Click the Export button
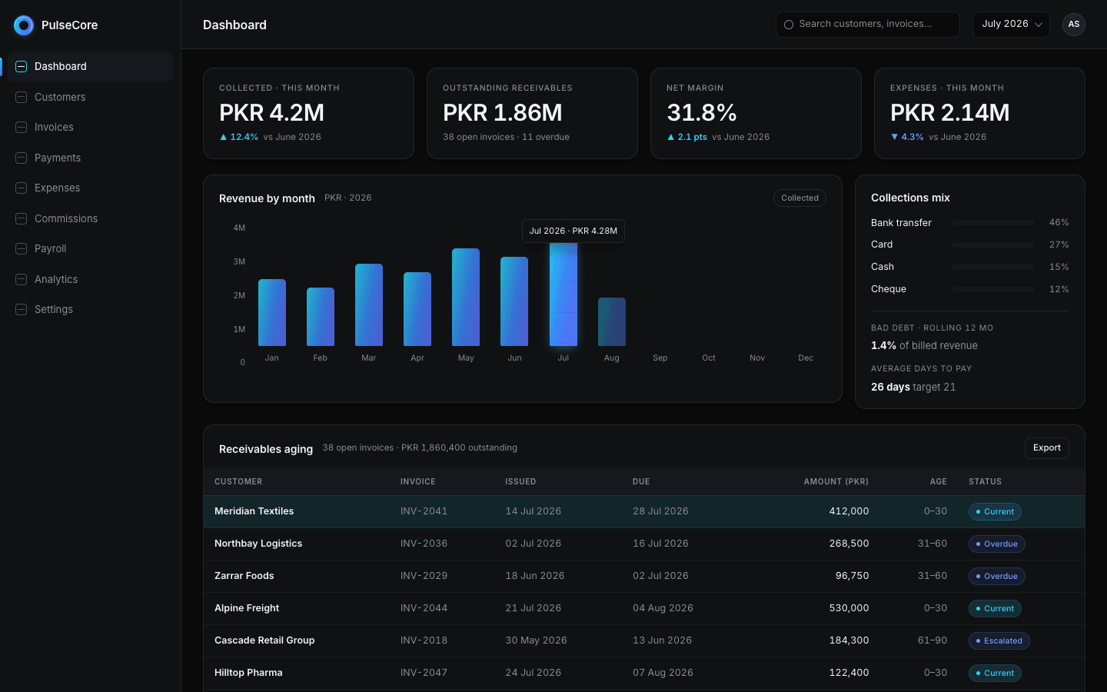Screen dimensions: 1107x692 [1046, 448]
